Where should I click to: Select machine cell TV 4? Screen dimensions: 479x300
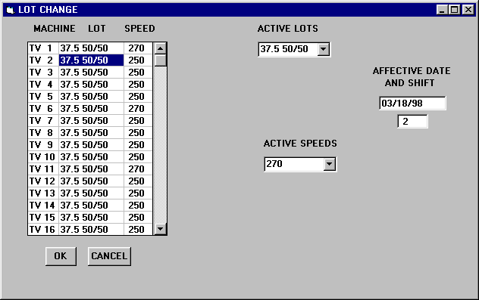tap(43, 85)
